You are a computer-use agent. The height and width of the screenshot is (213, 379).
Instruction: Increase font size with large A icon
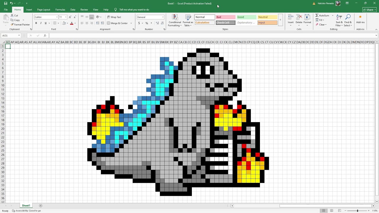tap(70, 17)
